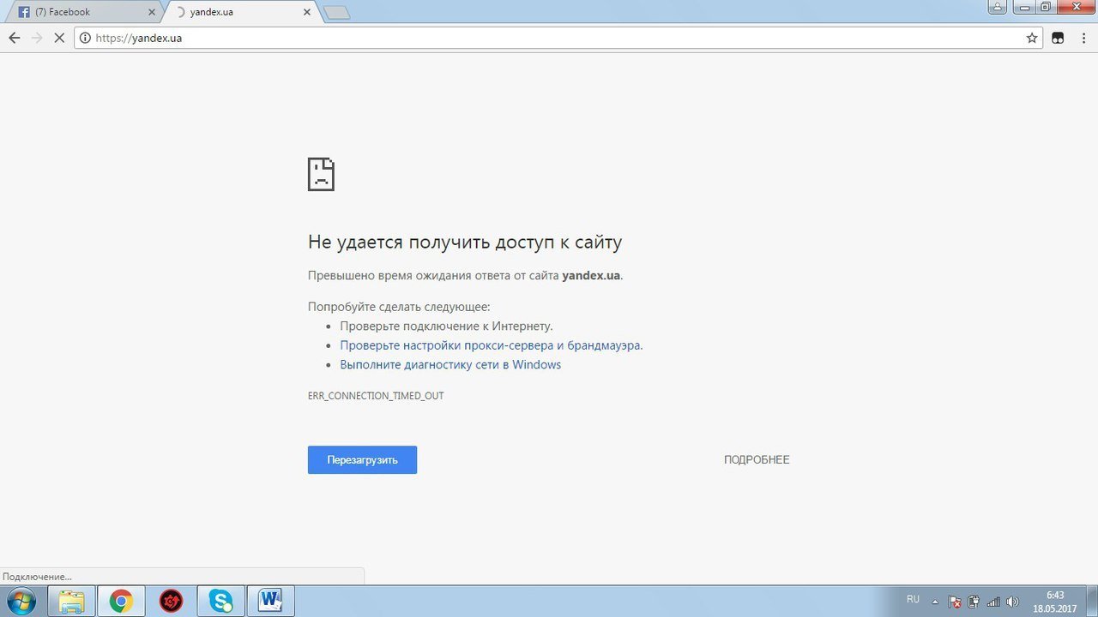Open a new tab
1098x617 pixels.
336,12
